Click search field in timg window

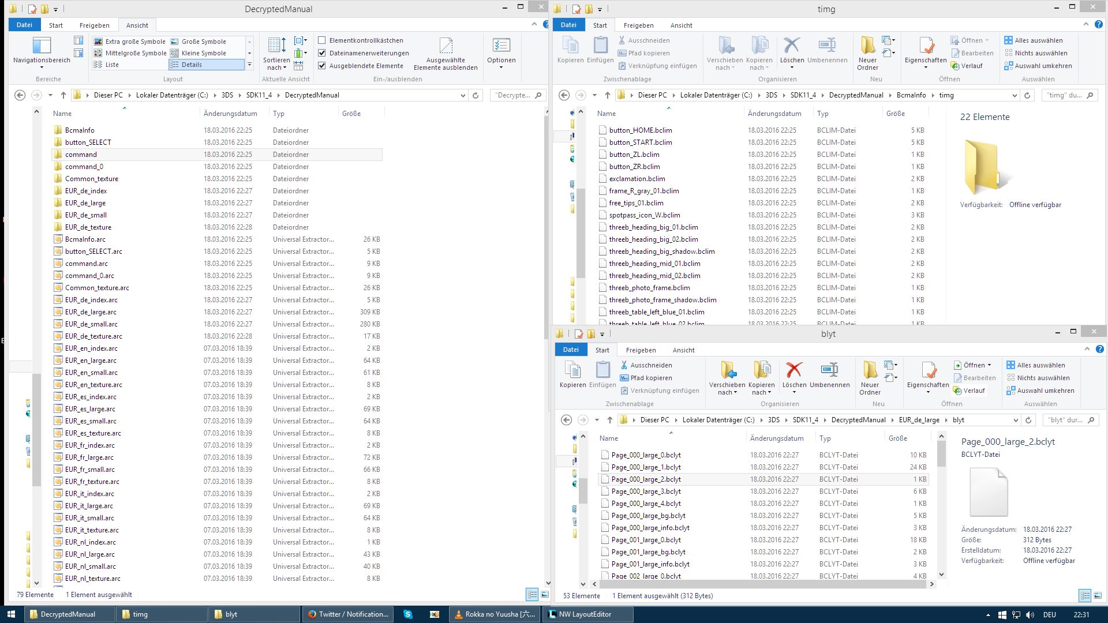coord(1069,95)
